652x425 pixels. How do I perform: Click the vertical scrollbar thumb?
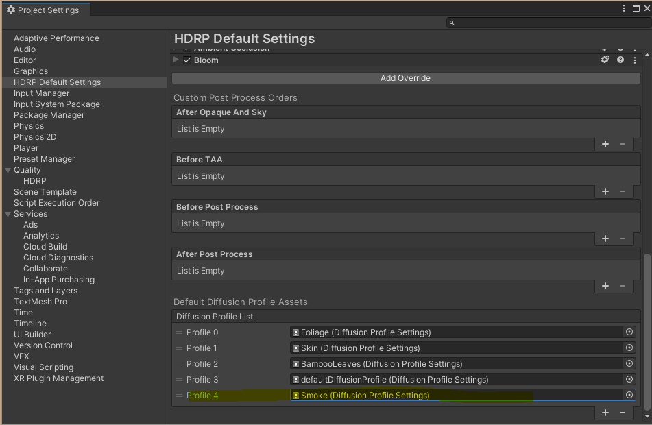(647, 332)
